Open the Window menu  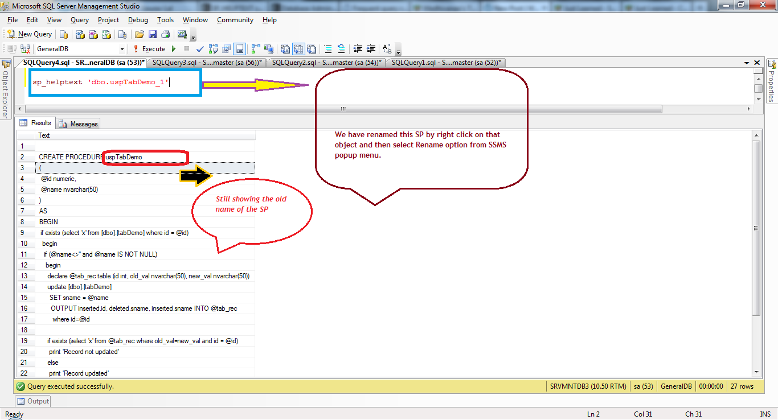pos(195,20)
